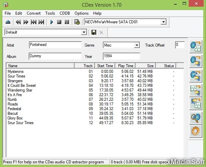Click the rewind playback button

click(x=18, y=22)
